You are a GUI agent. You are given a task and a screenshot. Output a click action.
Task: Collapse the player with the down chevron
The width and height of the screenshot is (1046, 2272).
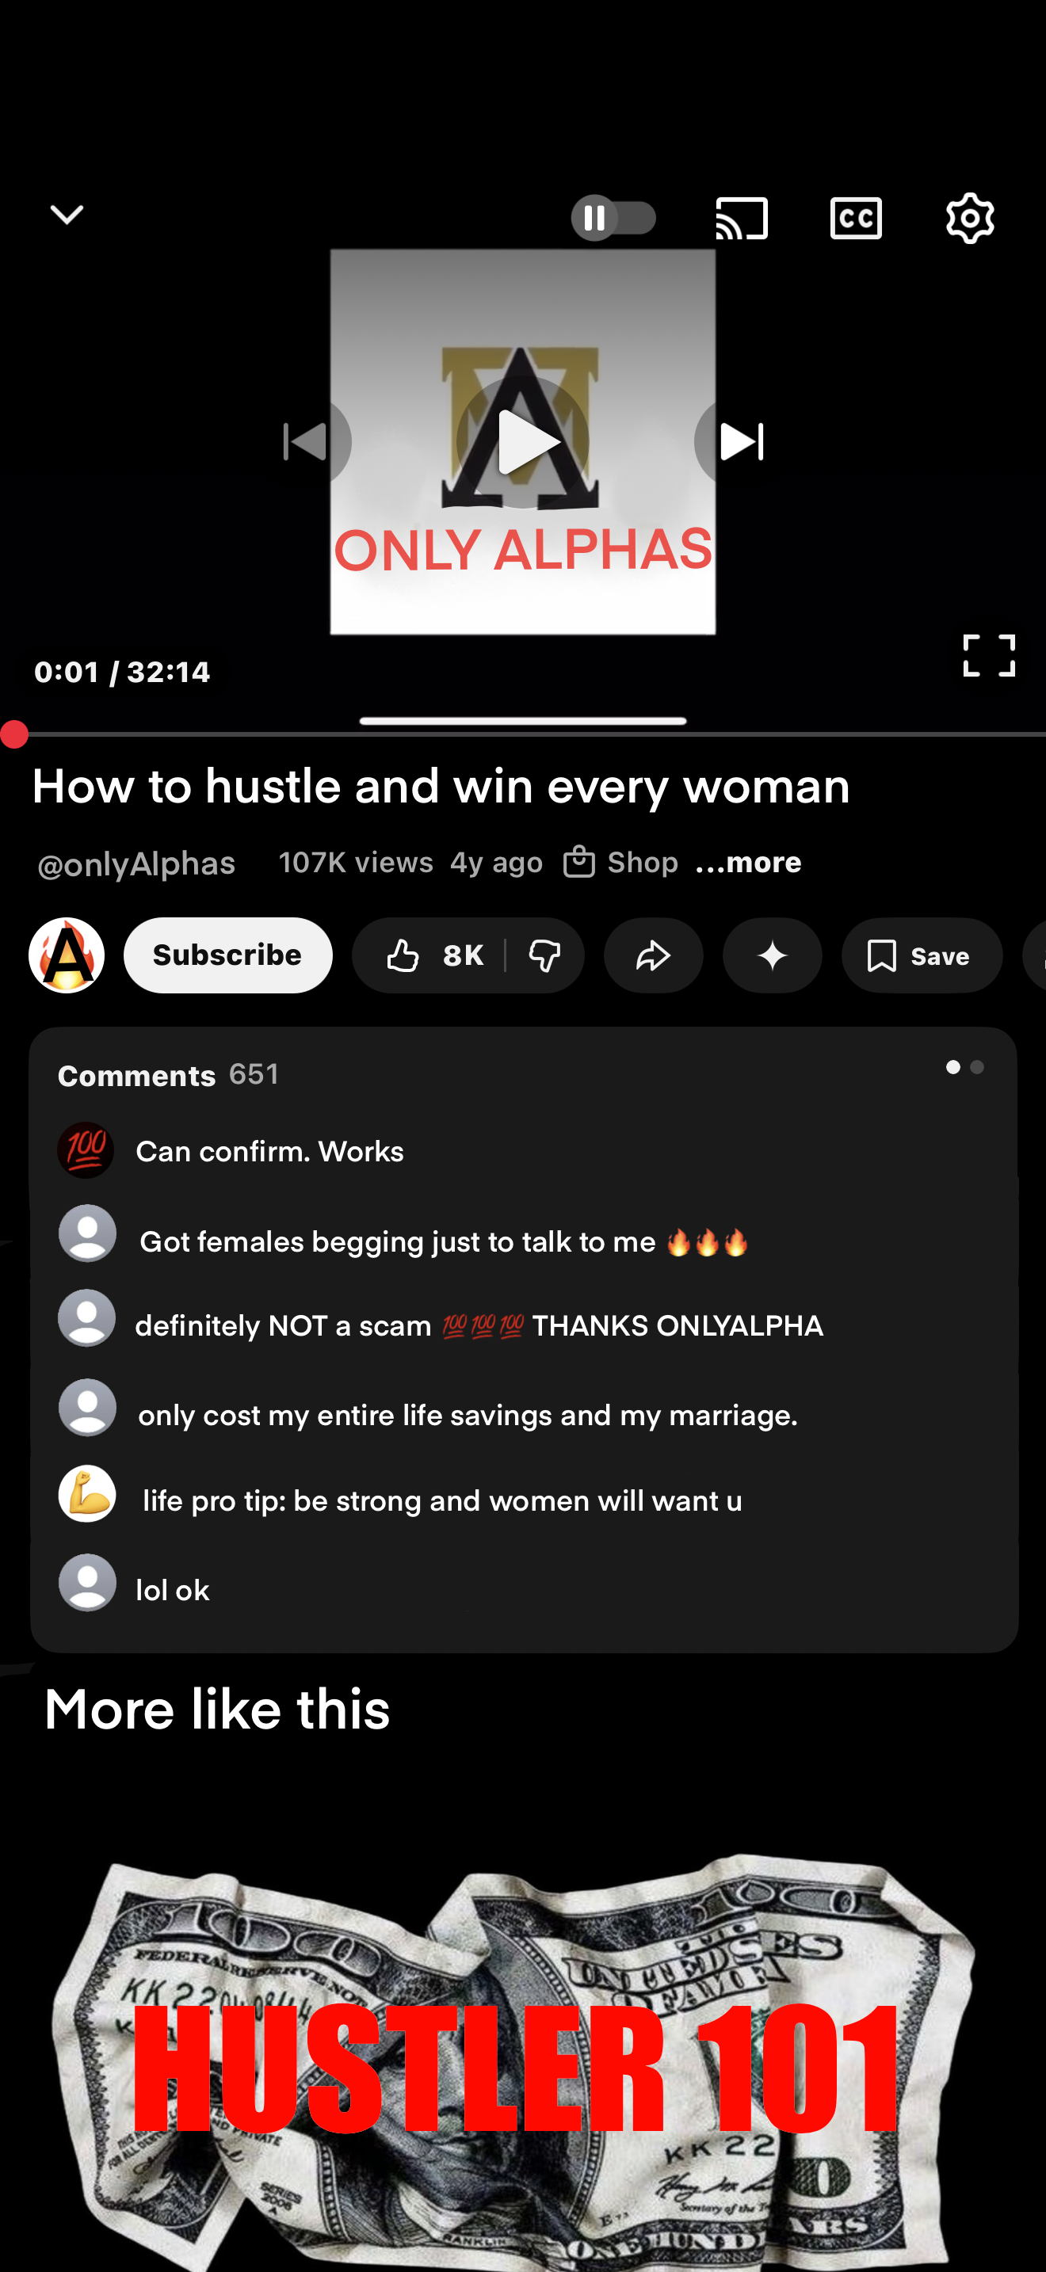pyautogui.click(x=66, y=215)
